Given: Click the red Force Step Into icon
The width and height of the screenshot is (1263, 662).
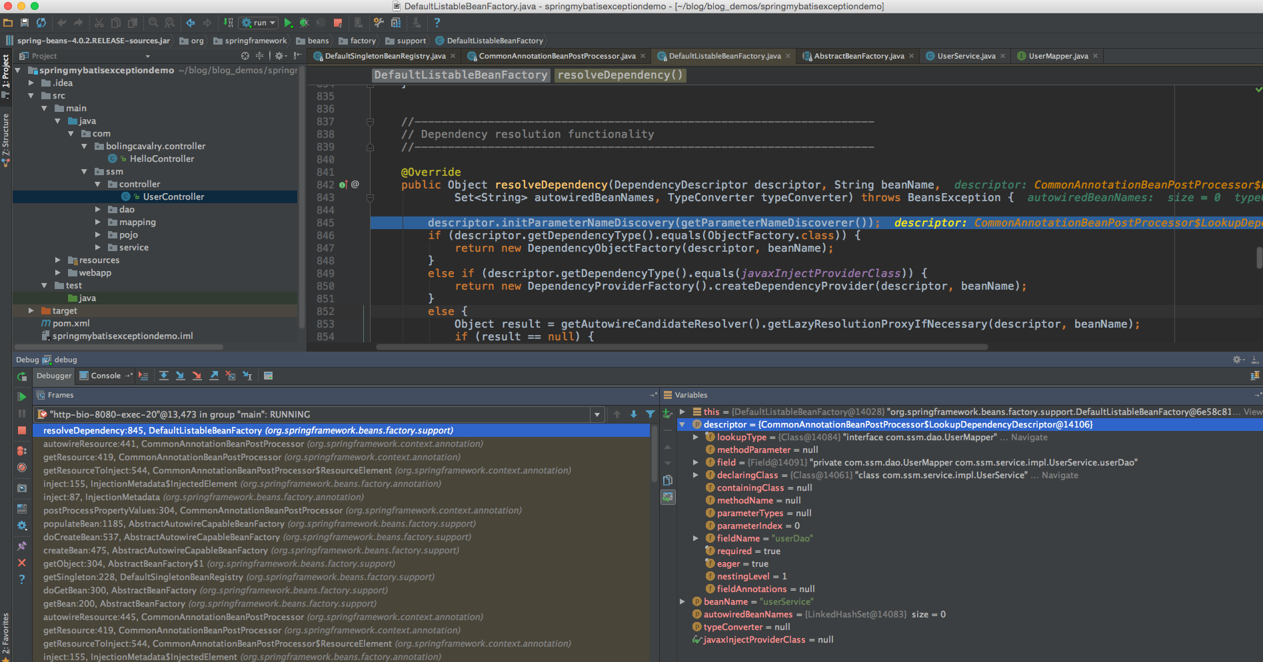Looking at the screenshot, I should [197, 376].
